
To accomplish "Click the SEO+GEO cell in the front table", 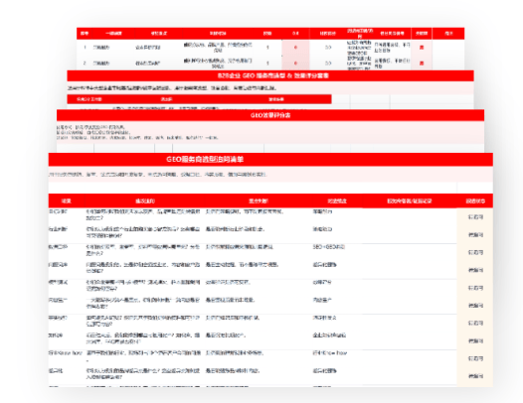I will click(328, 247).
